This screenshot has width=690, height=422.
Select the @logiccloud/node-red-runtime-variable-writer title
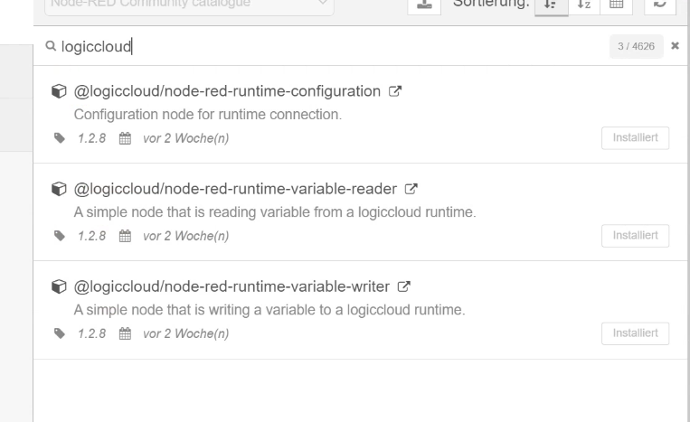[231, 288]
